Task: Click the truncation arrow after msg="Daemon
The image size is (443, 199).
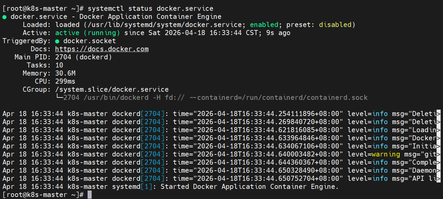Action: [x=439, y=170]
